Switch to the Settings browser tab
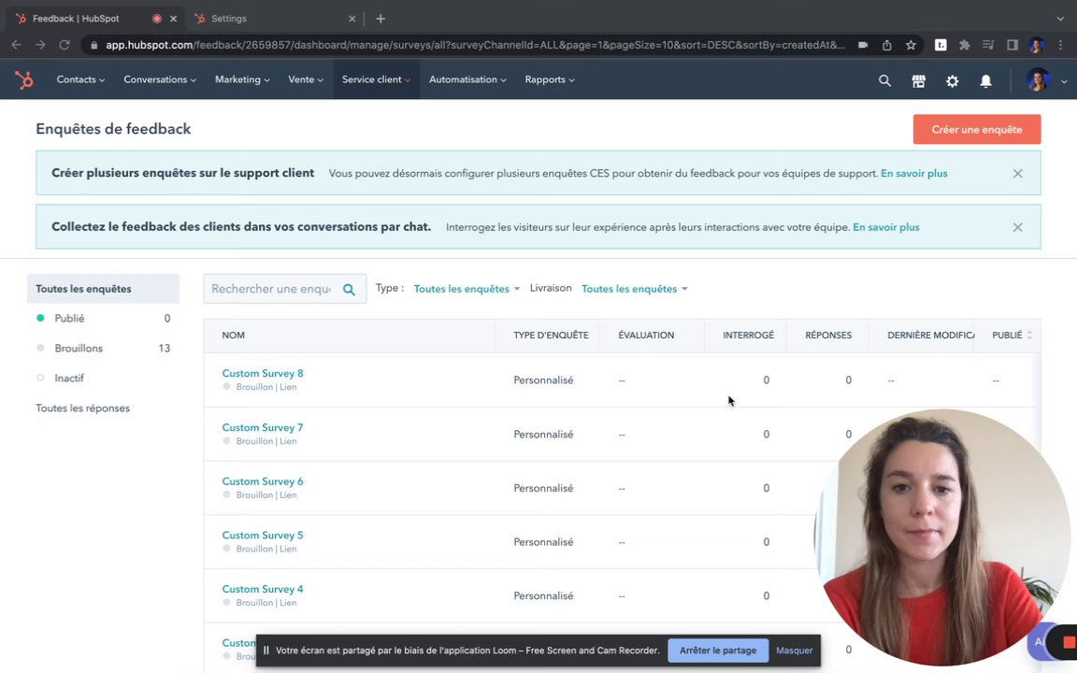 [275, 19]
